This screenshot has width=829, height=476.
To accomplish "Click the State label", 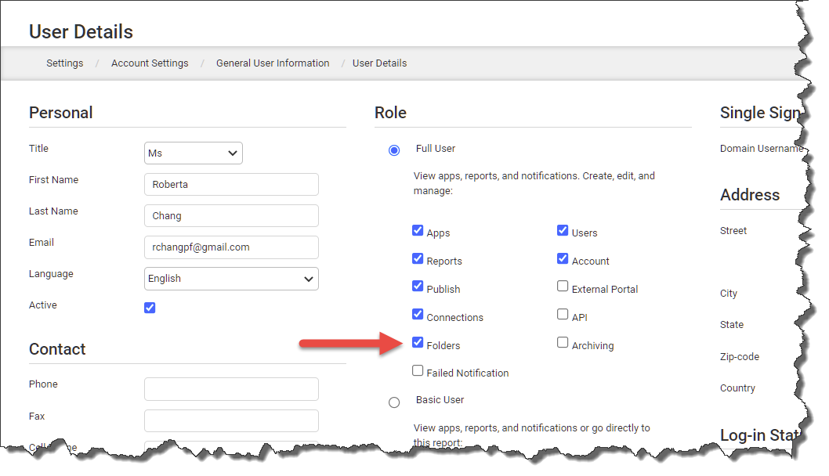I will (x=732, y=325).
